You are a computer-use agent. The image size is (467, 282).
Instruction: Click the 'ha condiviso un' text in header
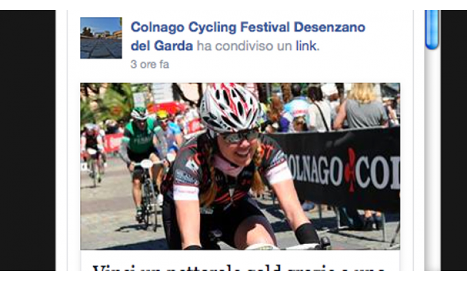click(244, 46)
